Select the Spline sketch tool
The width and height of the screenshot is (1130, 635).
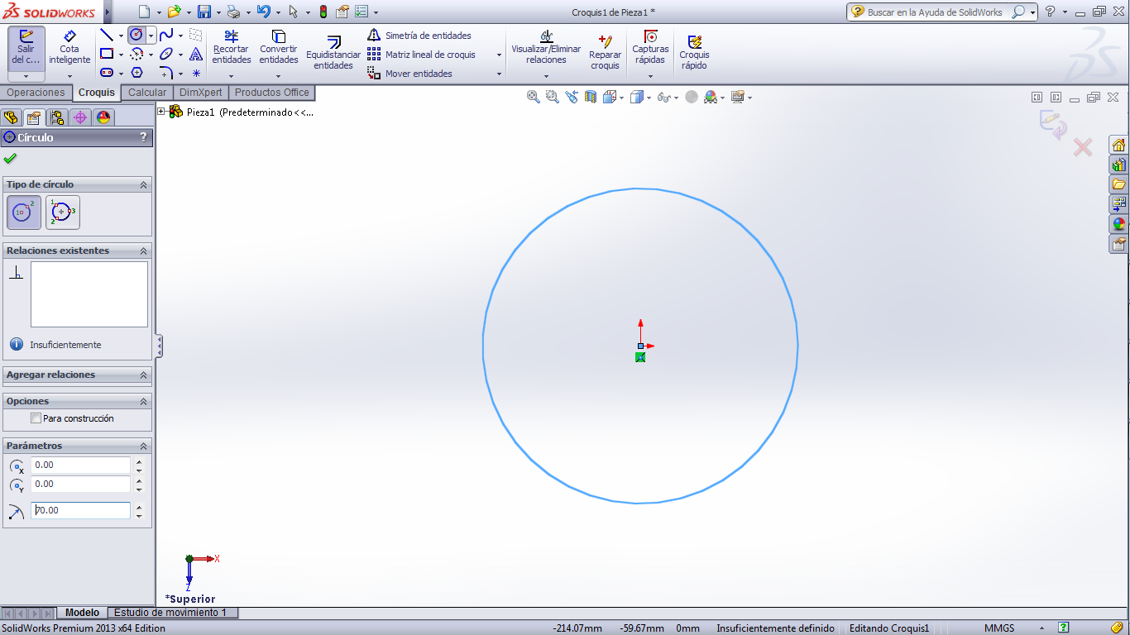pos(166,36)
